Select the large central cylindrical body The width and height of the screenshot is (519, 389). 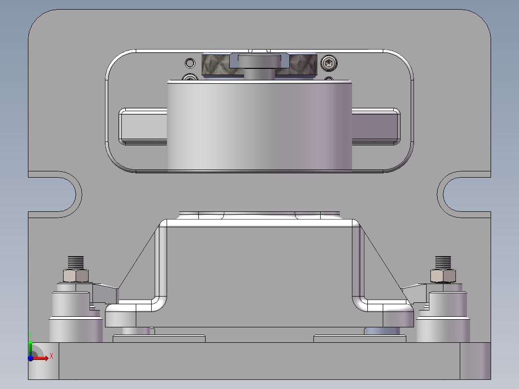pos(259,126)
